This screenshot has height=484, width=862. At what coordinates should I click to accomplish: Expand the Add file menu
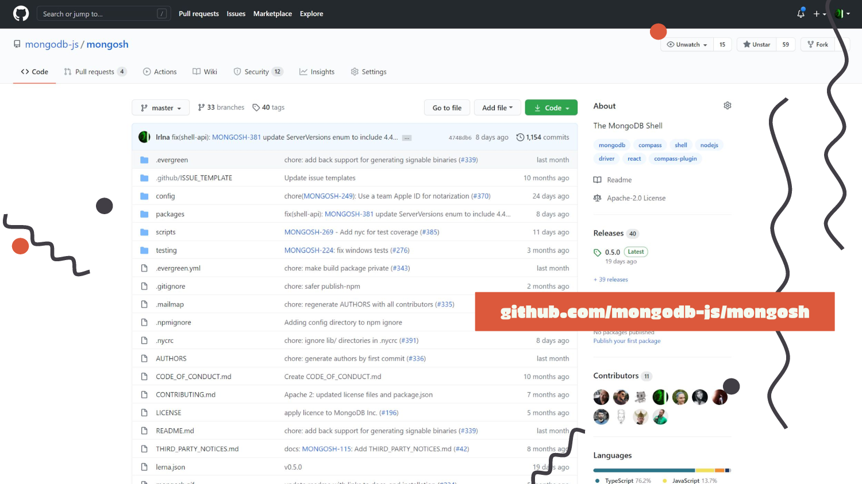pyautogui.click(x=497, y=108)
